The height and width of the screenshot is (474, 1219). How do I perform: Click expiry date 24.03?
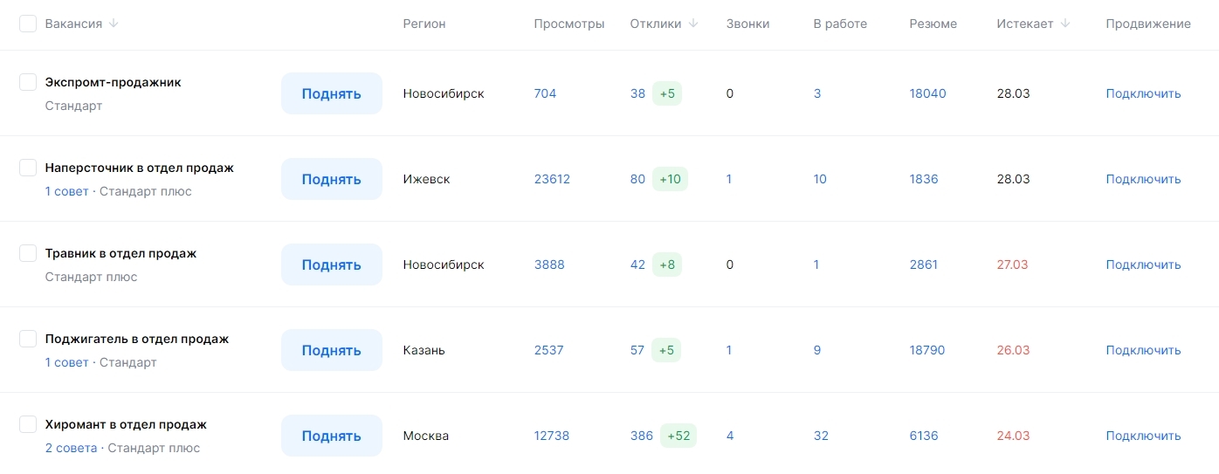(x=1013, y=436)
